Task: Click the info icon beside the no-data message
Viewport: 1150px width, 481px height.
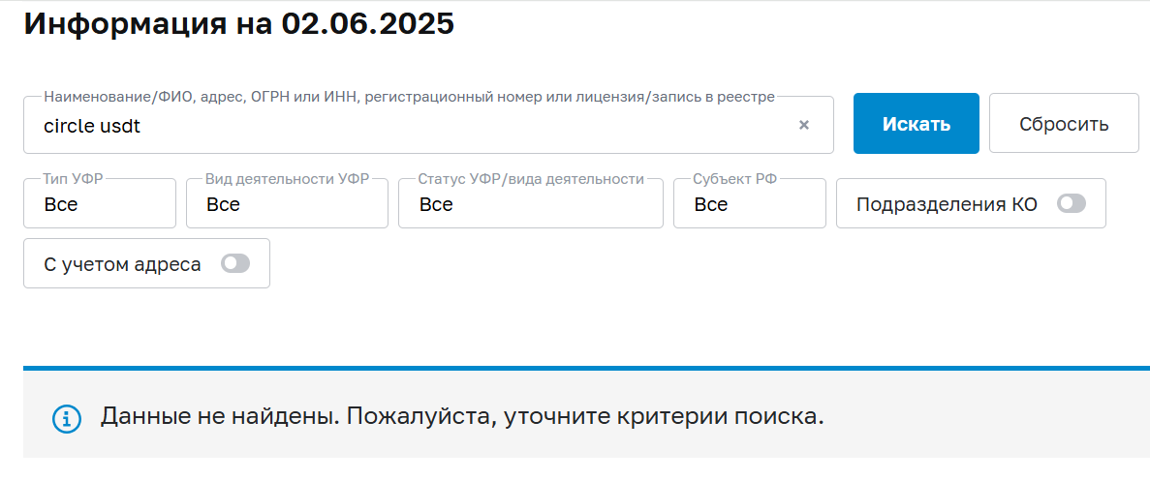Action: pos(66,418)
